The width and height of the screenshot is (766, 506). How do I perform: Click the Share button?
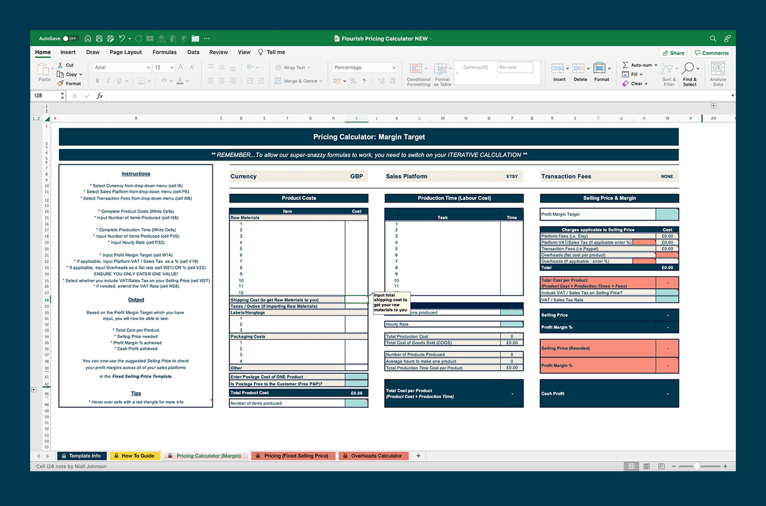[x=673, y=53]
